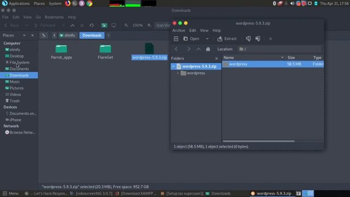Launch Firefox from top panel
Viewport: 350px width, 197px height.
[x=68, y=3]
